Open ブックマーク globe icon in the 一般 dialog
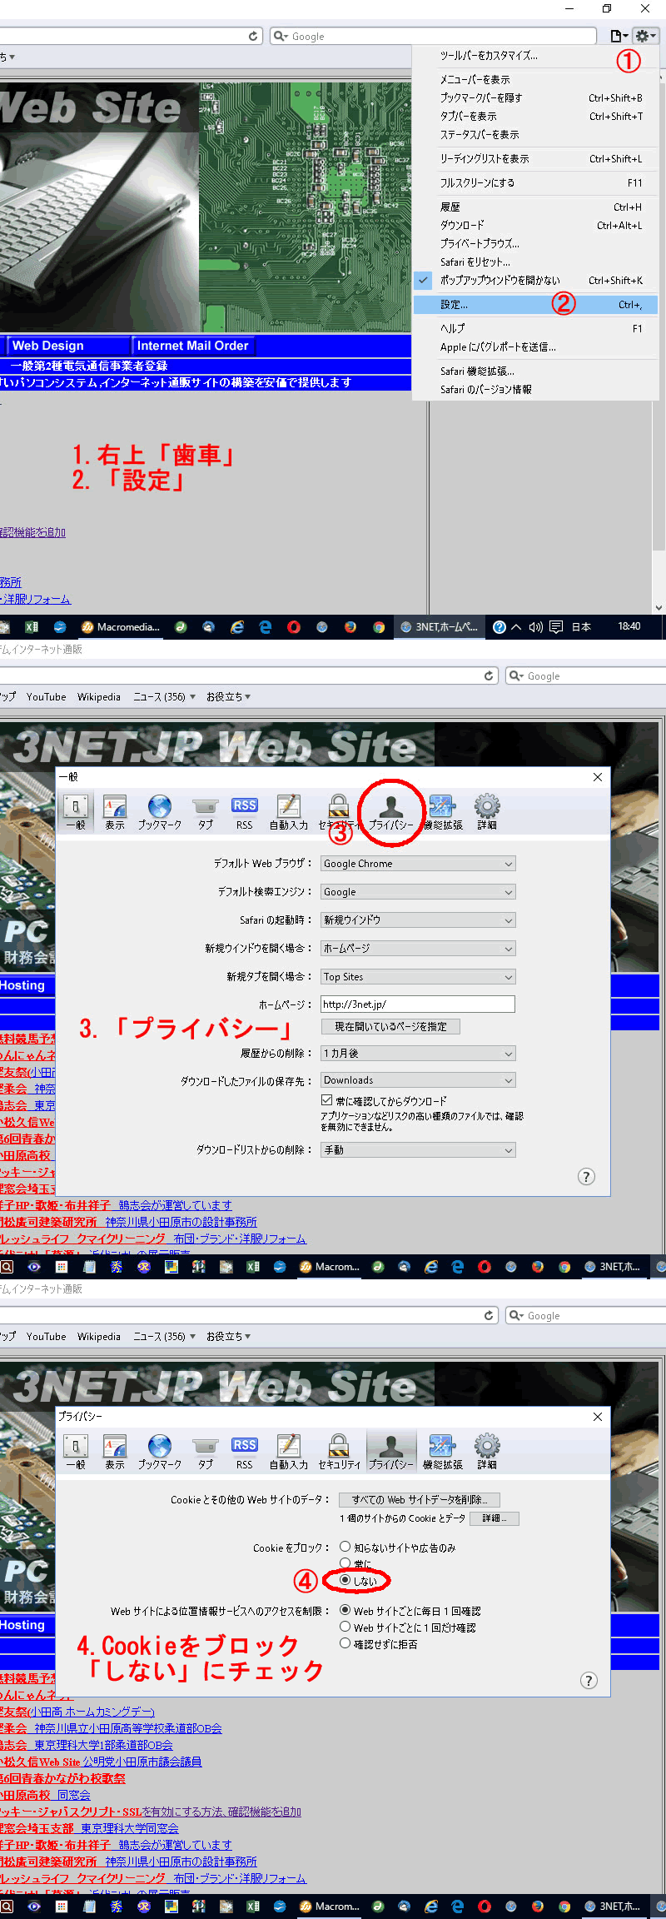Screen dimensions: 666x1919 pos(159,810)
